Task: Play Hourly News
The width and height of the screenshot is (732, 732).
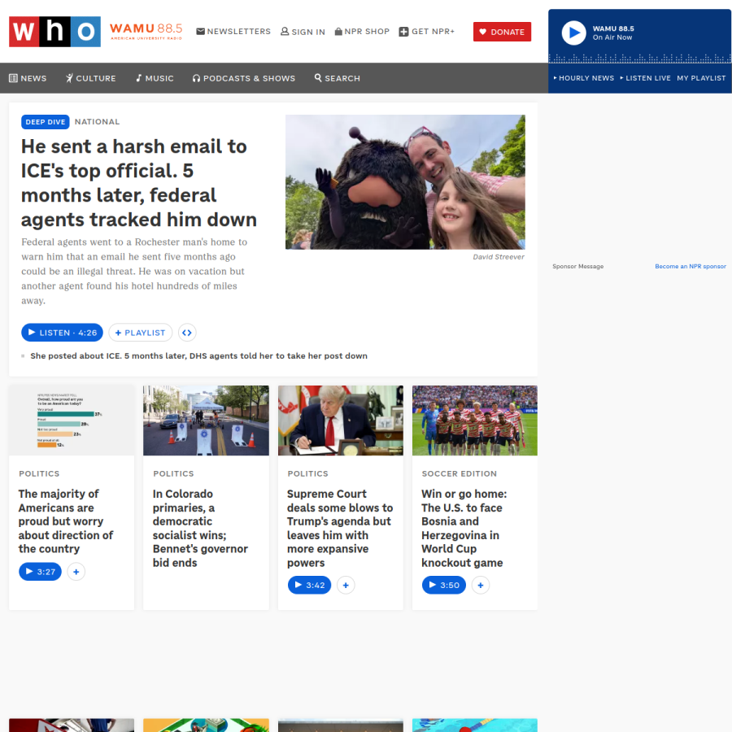Action: (583, 78)
